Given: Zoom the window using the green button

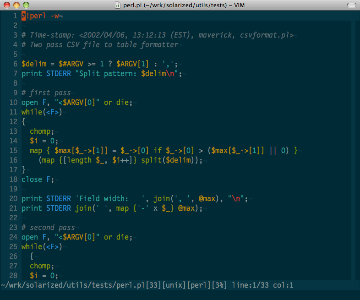Looking at the screenshot, I should tap(26, 5).
